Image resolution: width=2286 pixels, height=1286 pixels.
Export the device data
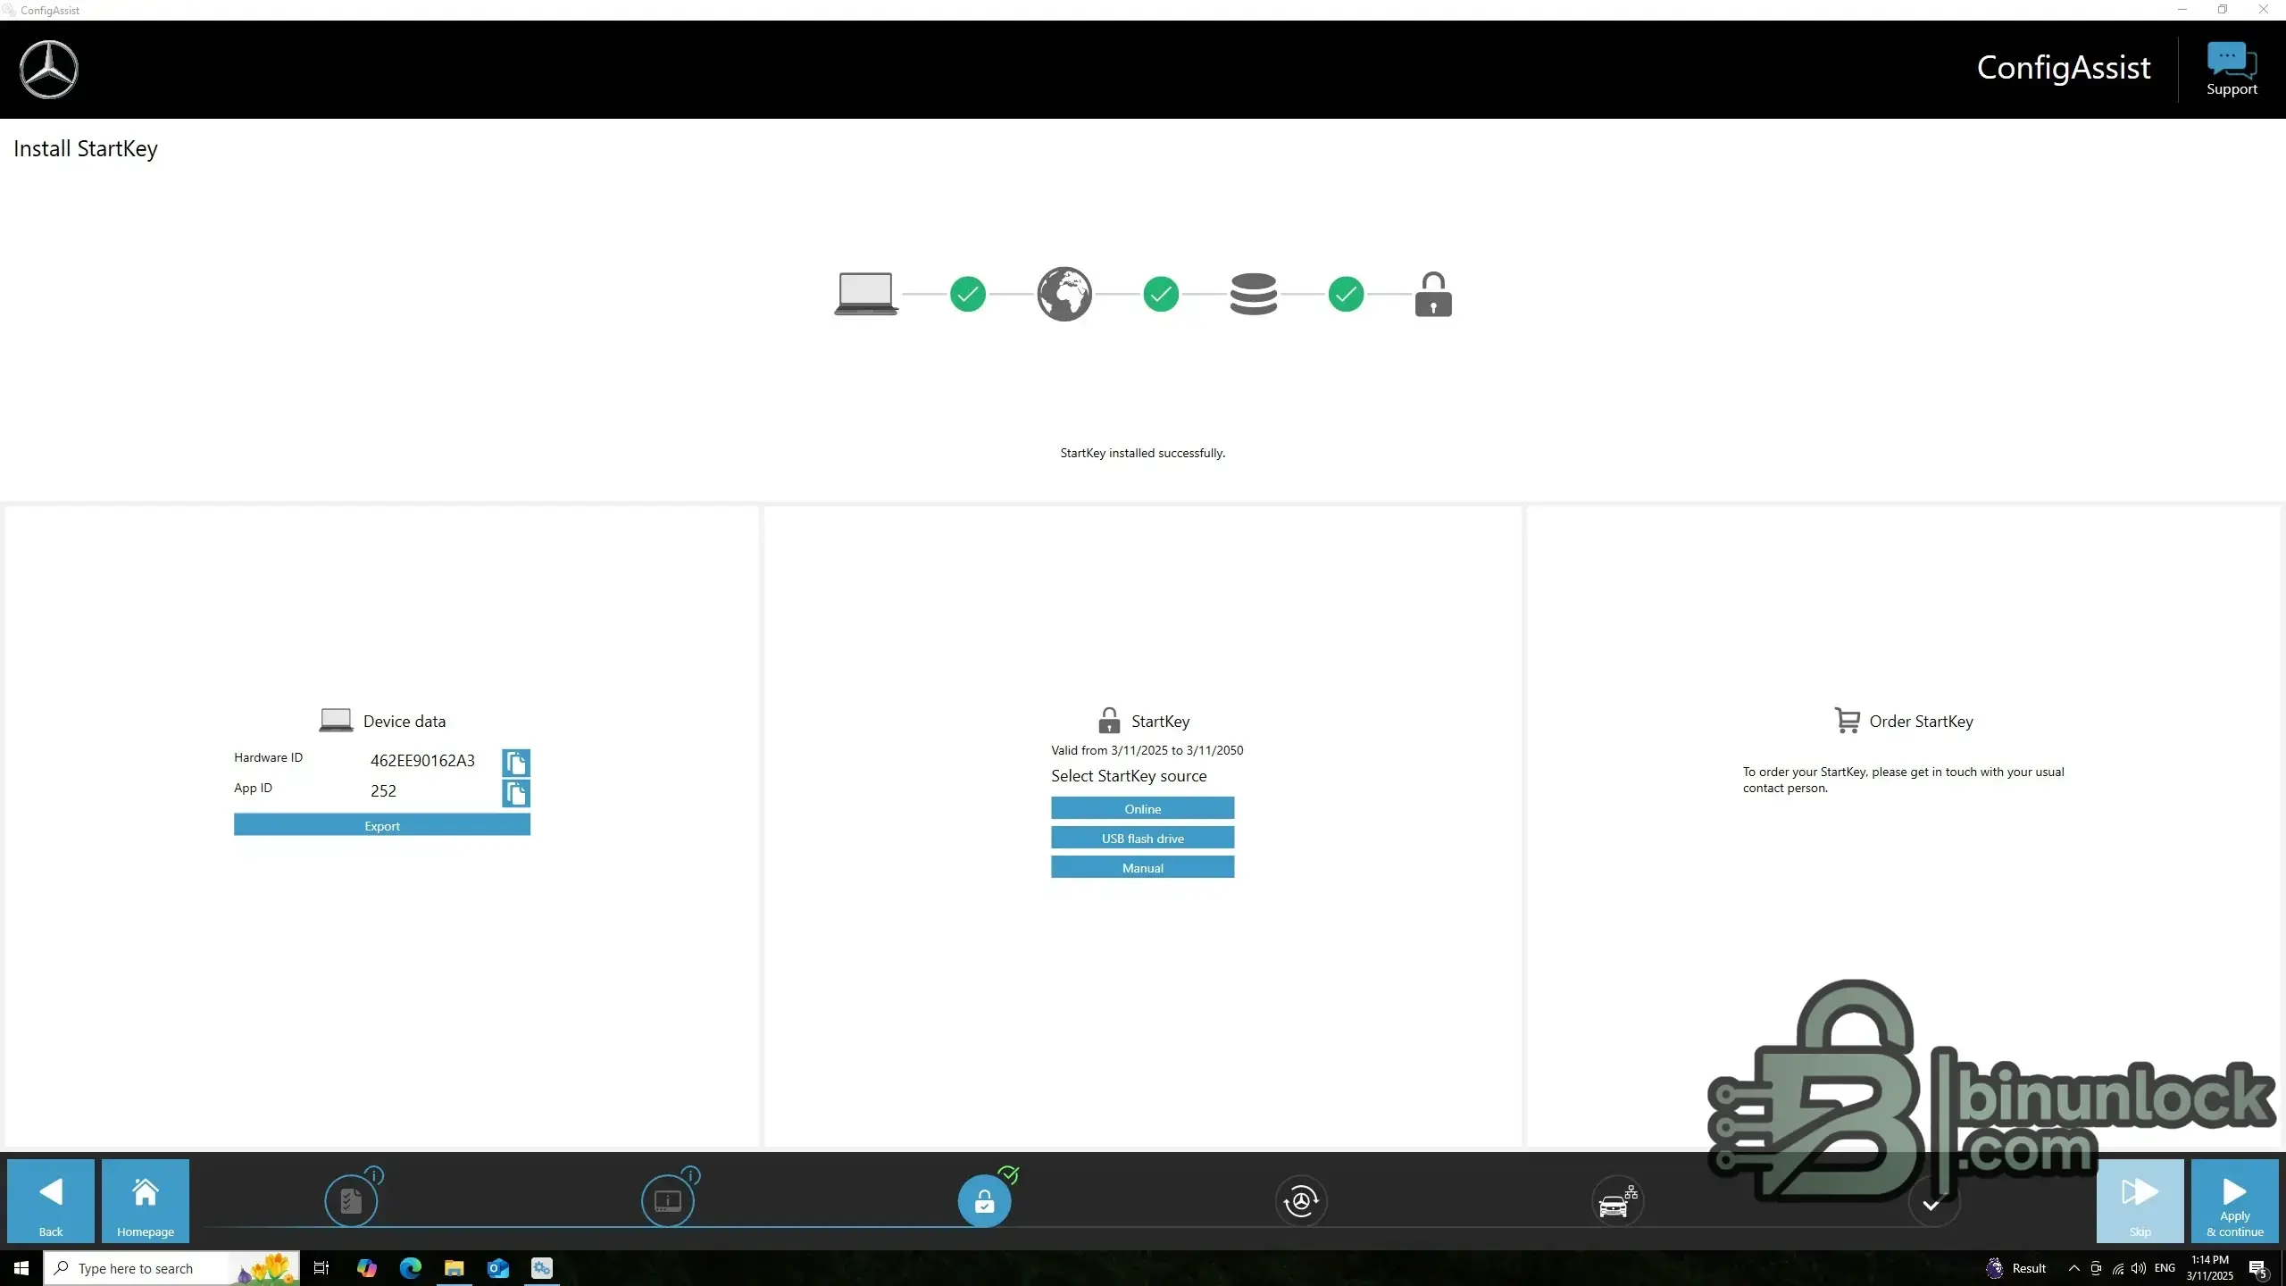(382, 825)
